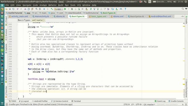The width and height of the screenshot is (188, 106).
Task: Switch to the MainActivity.kt tab
Action: 42,16
